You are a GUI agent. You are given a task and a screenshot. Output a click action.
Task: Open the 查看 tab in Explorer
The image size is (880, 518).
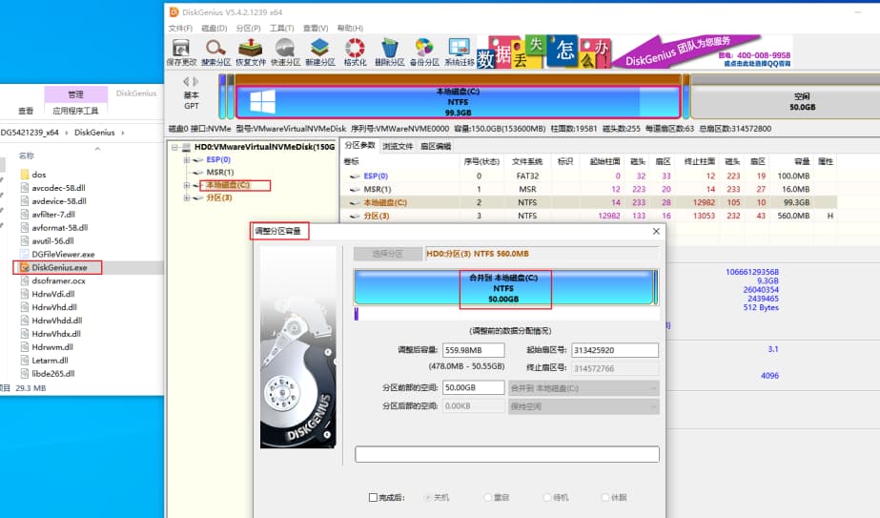click(x=25, y=111)
